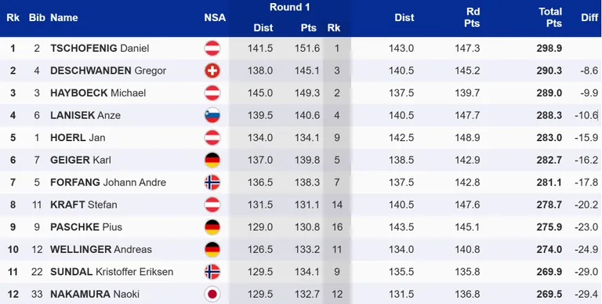Screen dimensions: 602x304
Task: Select the Round 1 header tab
Action: [289, 7]
